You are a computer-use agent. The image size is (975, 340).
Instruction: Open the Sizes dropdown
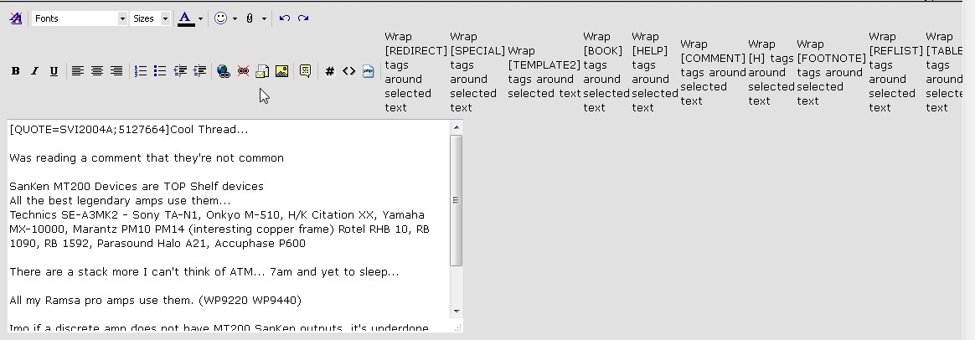point(151,18)
